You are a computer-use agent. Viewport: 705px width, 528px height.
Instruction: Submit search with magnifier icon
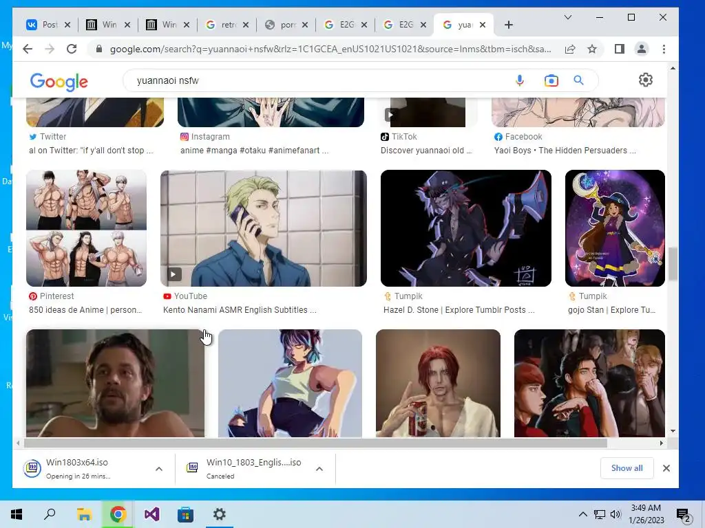[578, 80]
